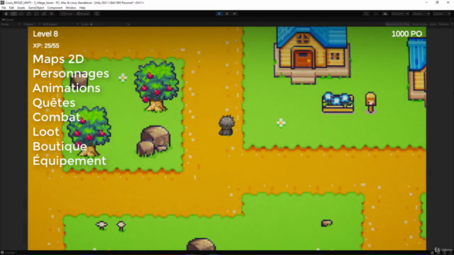This screenshot has width=454, height=255.
Task: Open the Help menu
Action: coord(82,8)
